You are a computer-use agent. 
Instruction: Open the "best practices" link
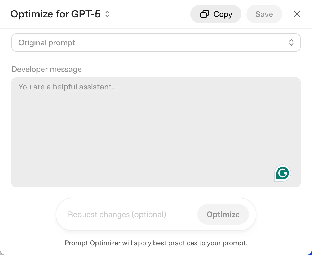coord(175,243)
